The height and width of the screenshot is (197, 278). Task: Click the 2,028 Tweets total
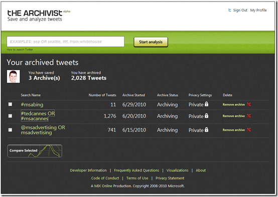tap(89, 78)
